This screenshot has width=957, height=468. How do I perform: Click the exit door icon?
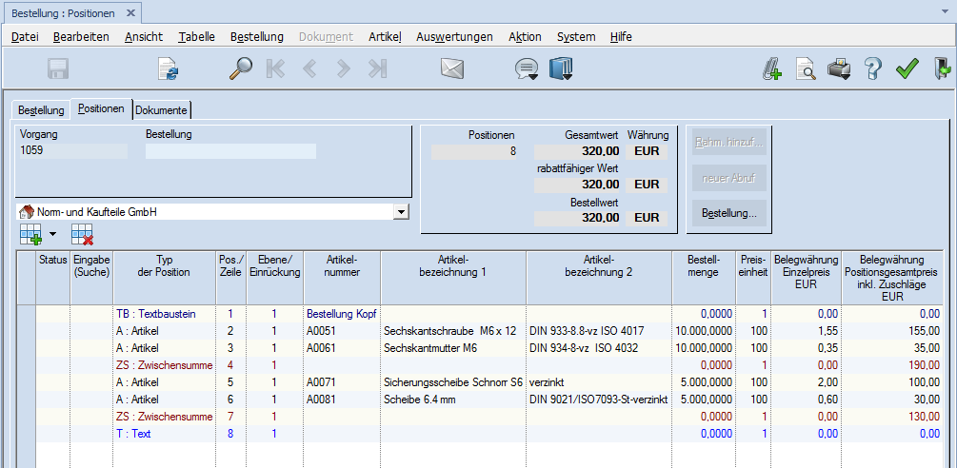(x=942, y=68)
